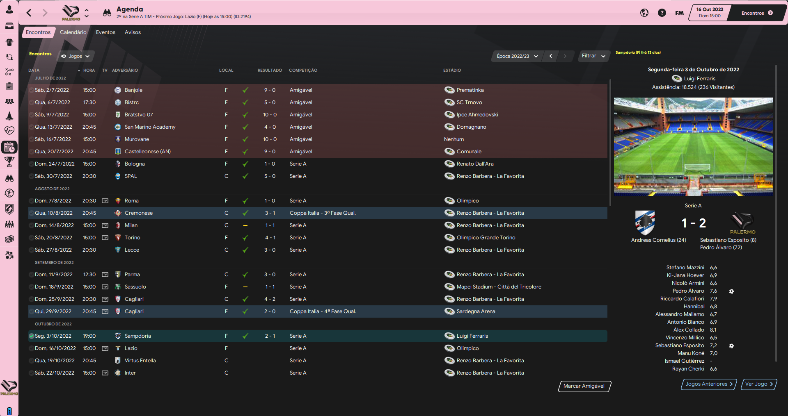Screen dimensions: 788x416
Task: Toggle the circle marker for Lazio match
Action: (x=31, y=348)
